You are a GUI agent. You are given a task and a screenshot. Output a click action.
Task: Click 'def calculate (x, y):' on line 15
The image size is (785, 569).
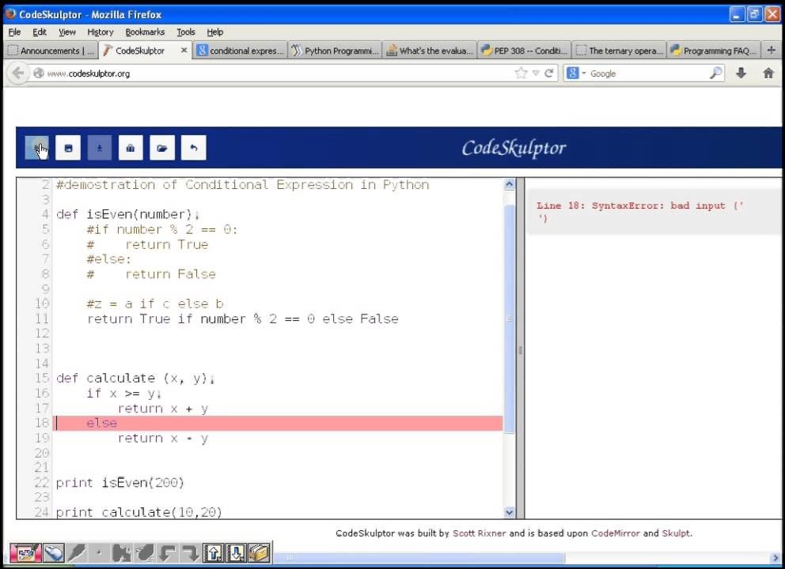click(135, 378)
